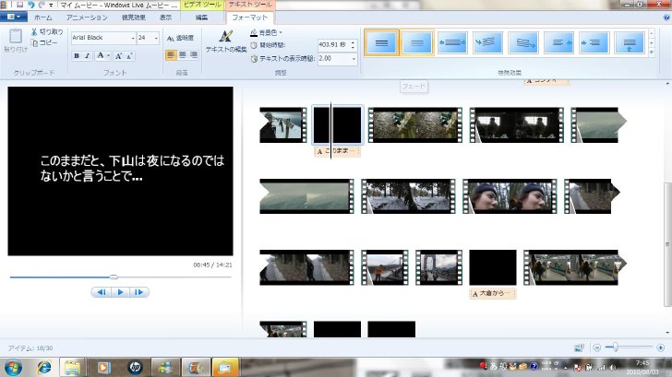The height and width of the screenshot is (377, 672).
Task: Click the テキストの編集 edit-text button
Action: coord(226,41)
